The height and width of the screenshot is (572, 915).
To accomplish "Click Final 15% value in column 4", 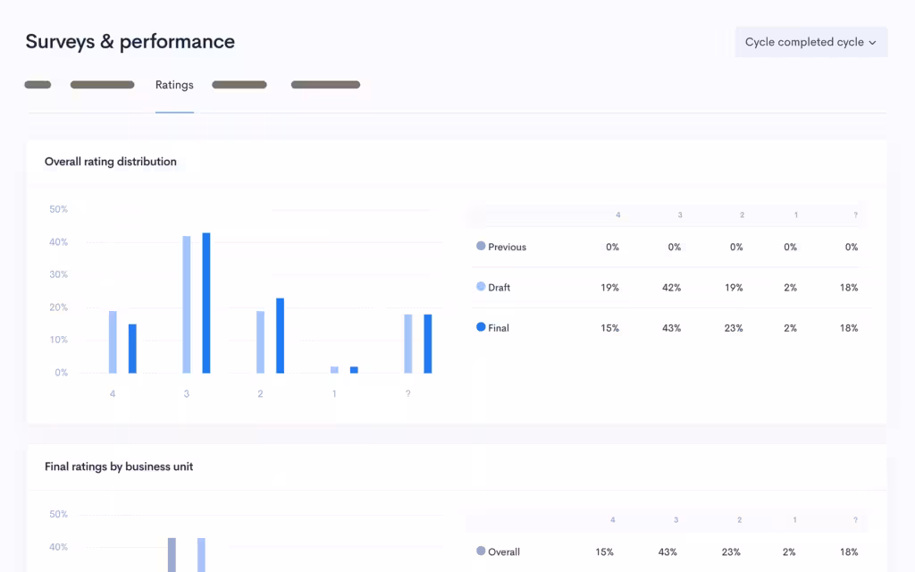I will [609, 328].
